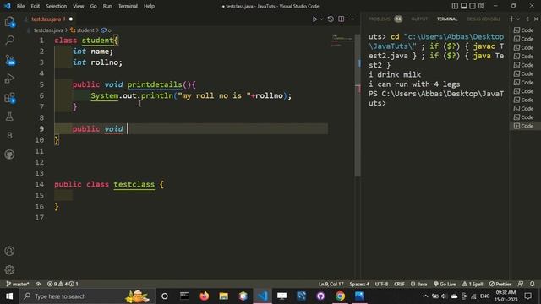The height and width of the screenshot is (304, 541).
Task: Open the Run menu
Action: pyautogui.click(x=107, y=6)
